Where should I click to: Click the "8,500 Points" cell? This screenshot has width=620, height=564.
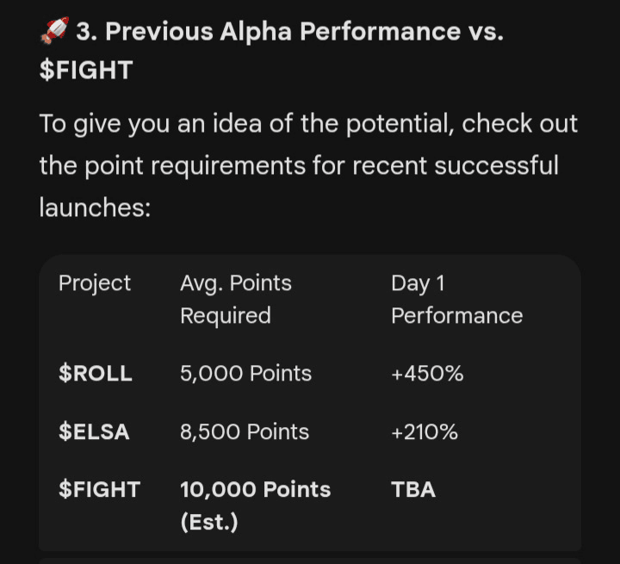point(245,431)
